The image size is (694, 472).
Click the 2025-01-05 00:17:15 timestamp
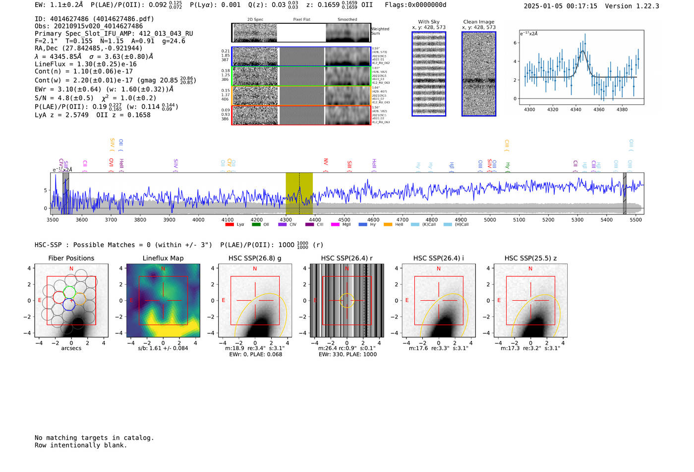[560, 6]
